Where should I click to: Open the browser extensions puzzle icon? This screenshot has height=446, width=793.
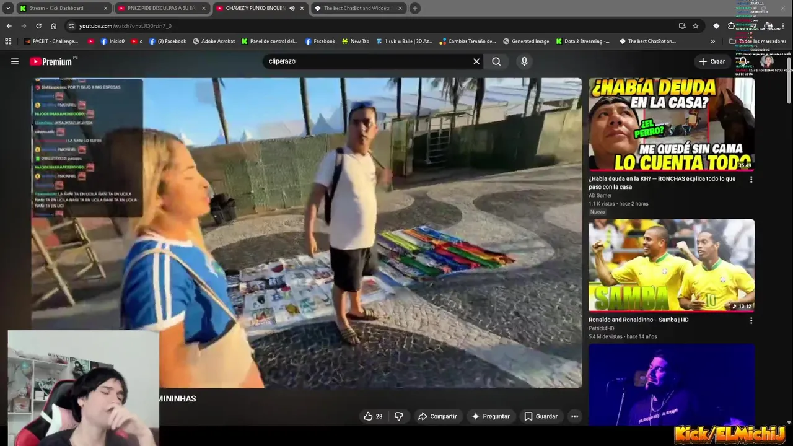click(731, 26)
